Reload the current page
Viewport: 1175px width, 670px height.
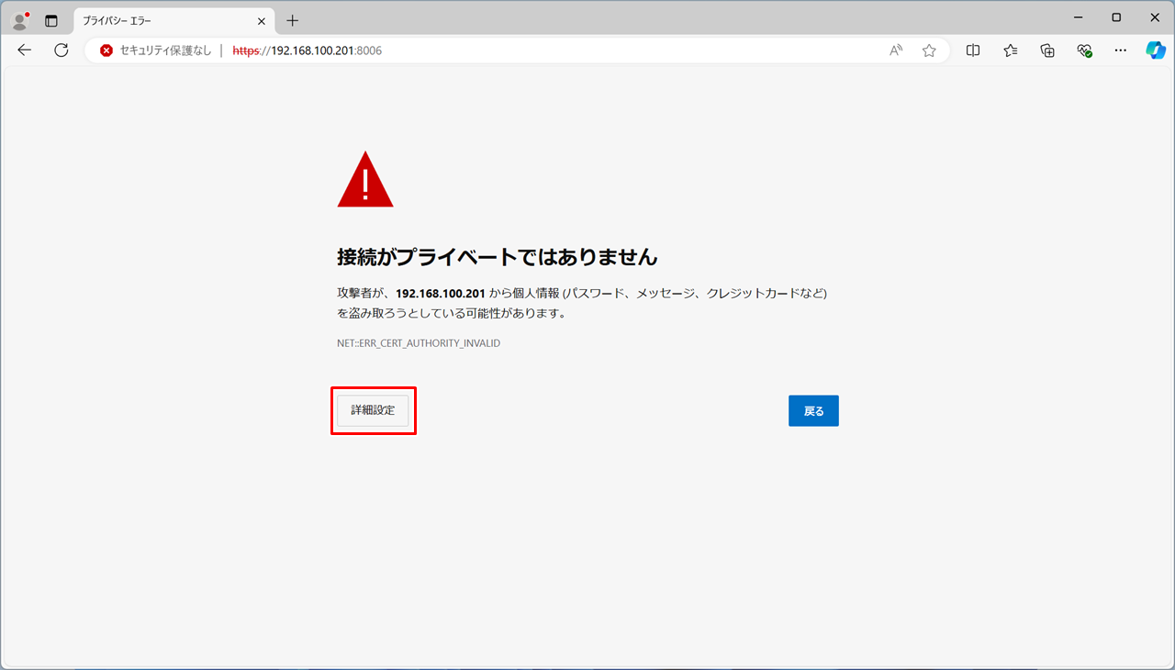[x=61, y=50]
